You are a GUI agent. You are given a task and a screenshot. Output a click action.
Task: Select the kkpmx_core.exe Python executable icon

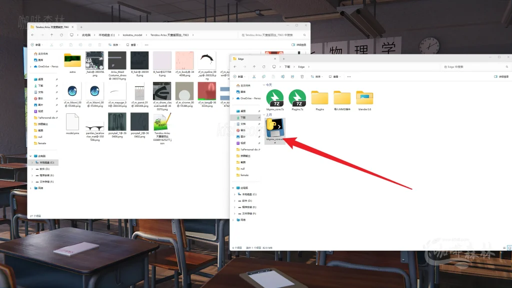point(275,128)
